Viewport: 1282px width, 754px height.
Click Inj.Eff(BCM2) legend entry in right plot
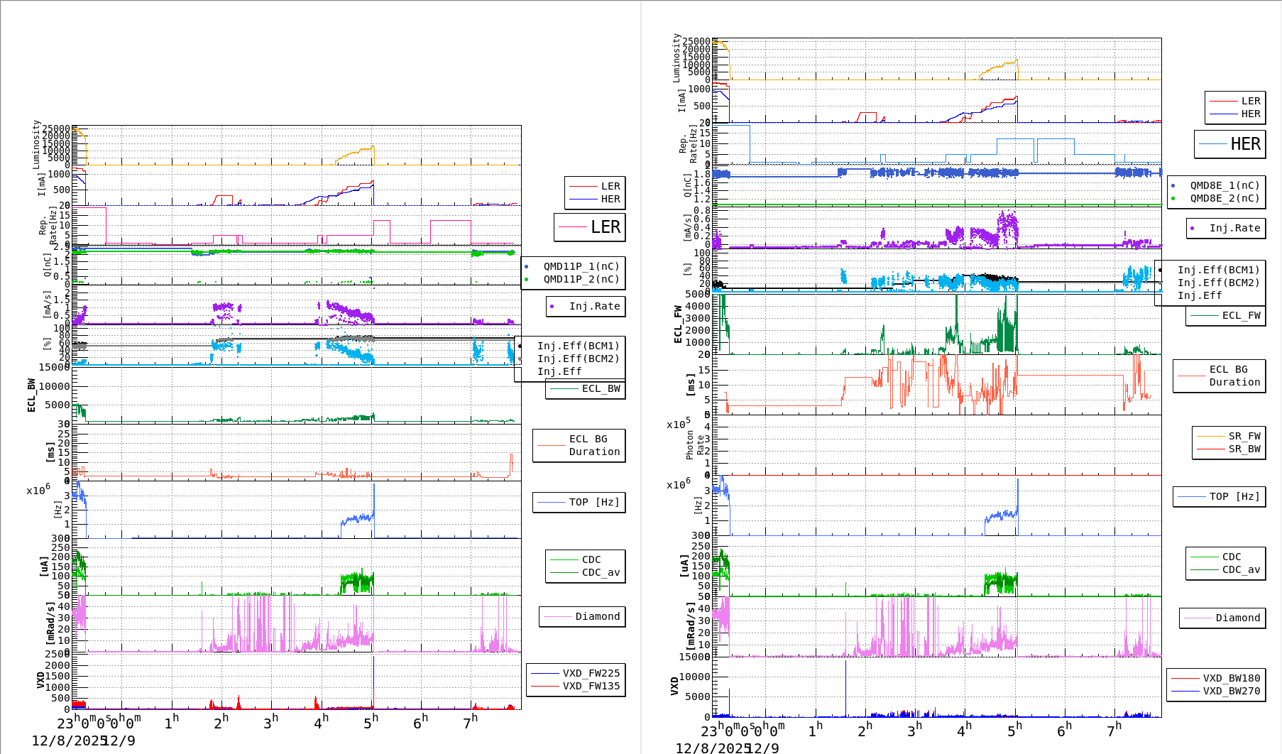1218,283
